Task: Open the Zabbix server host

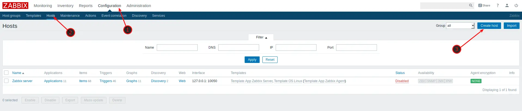Action: [x=22, y=81]
